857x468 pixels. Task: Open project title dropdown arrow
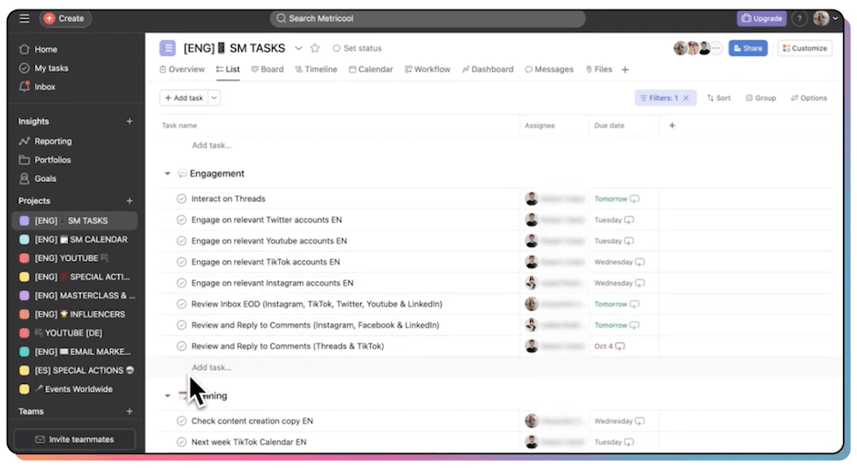click(298, 48)
